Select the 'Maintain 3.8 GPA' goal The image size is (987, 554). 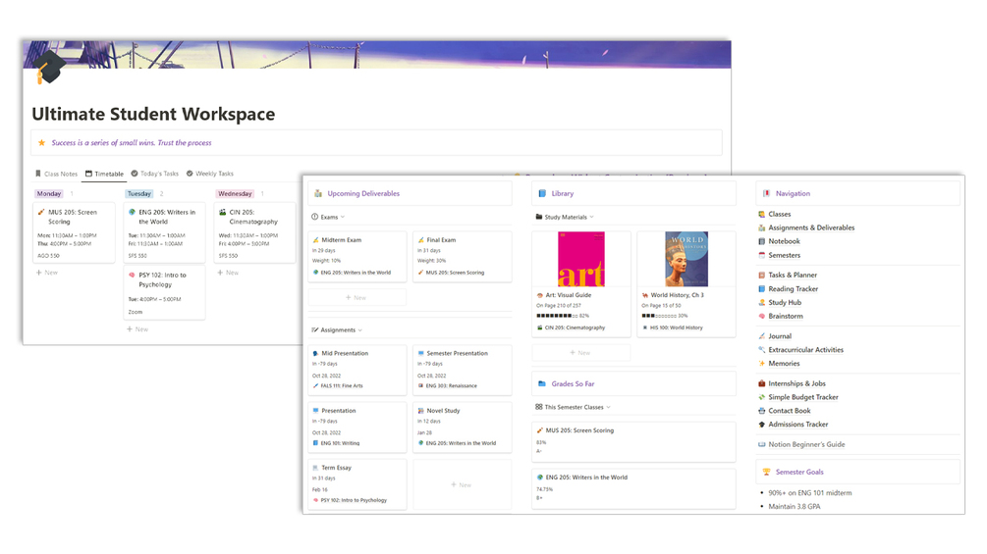tap(795, 506)
